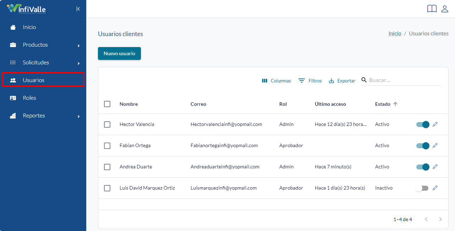Screen dimensions: 455x231
Task: Click the Fabianortegainfi@yopmail.com email cell
Action: click(x=224, y=145)
